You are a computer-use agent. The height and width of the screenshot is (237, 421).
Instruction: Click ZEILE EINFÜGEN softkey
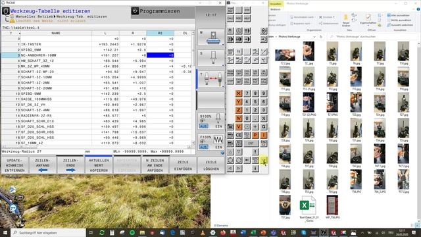tap(183, 165)
